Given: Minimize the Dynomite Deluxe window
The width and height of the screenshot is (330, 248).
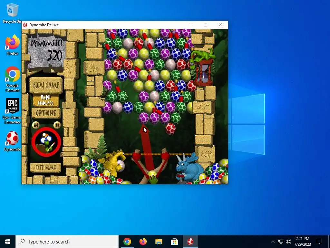Looking at the screenshot, I should click(191, 25).
